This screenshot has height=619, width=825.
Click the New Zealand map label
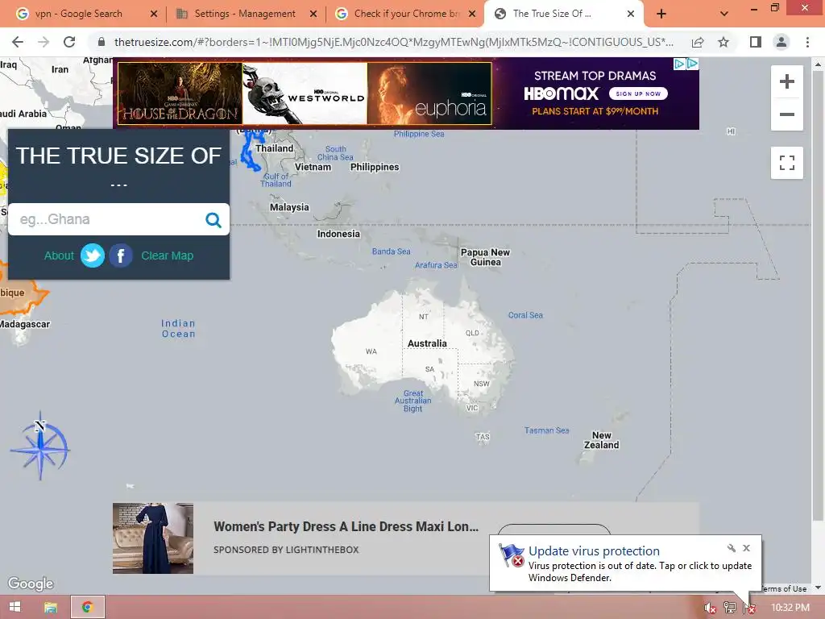click(x=601, y=440)
